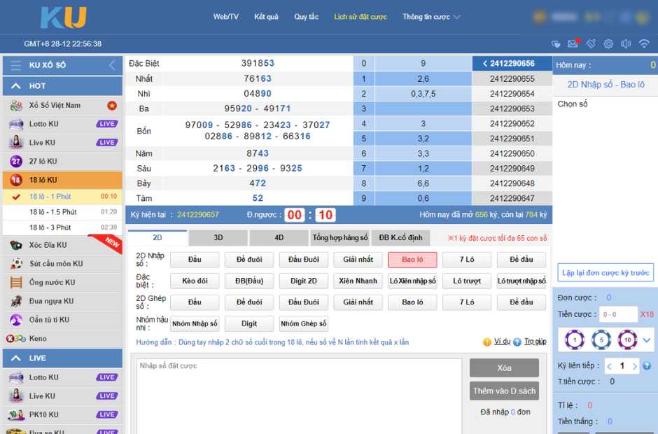Choose the 18 lô - 3 Phút option
This screenshot has height=434, width=658.
coord(50,227)
